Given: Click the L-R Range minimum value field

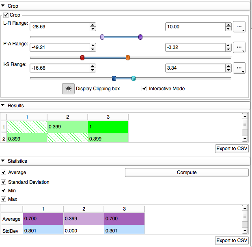Looking at the screenshot, I should pos(60,27).
